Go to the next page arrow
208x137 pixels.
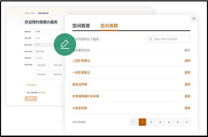point(187,122)
